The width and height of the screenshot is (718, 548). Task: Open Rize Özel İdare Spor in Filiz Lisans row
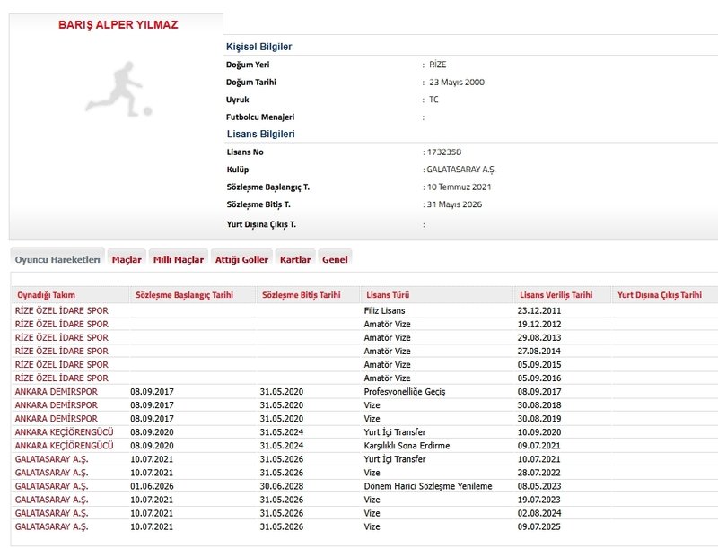click(x=61, y=310)
